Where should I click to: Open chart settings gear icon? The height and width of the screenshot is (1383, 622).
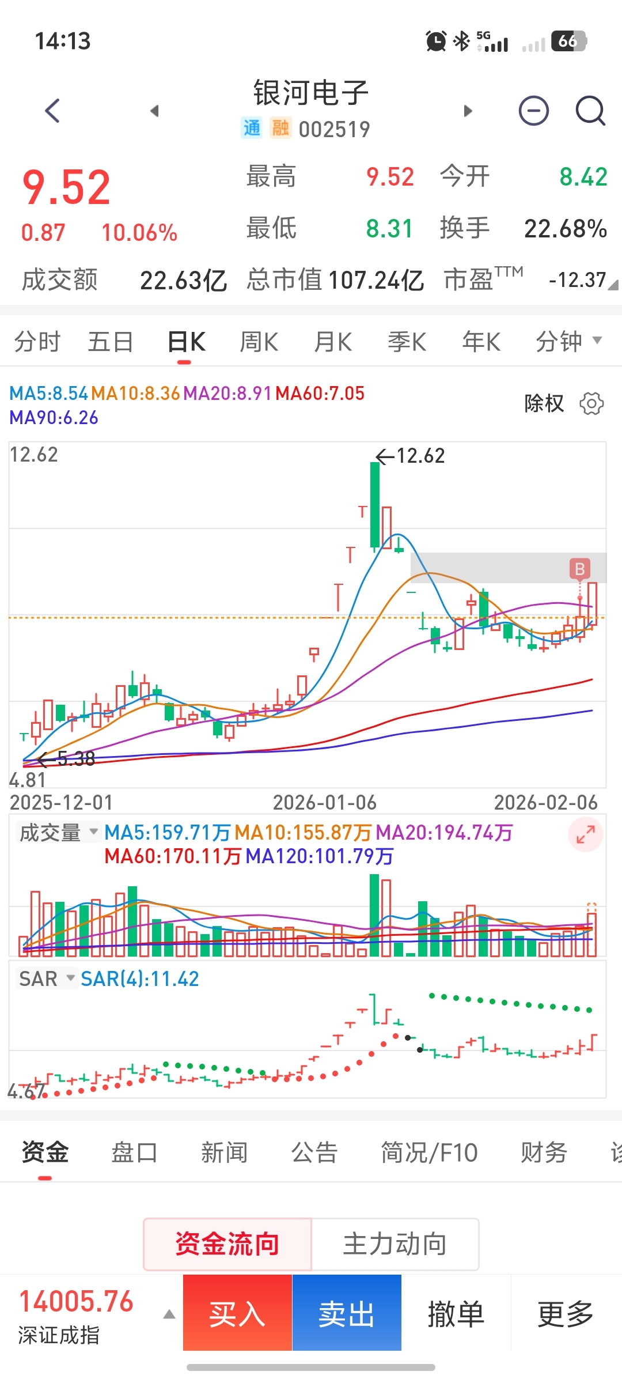tap(591, 403)
